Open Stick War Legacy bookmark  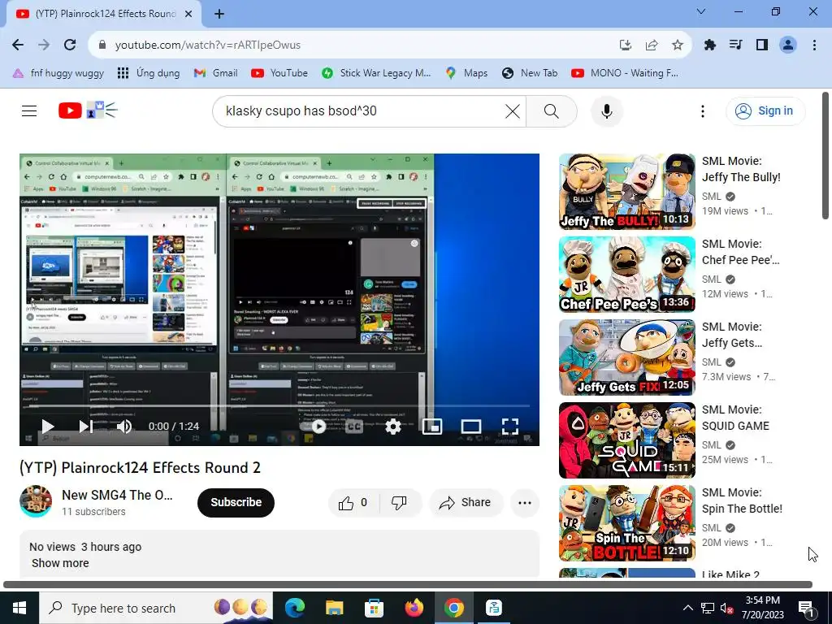(x=377, y=72)
